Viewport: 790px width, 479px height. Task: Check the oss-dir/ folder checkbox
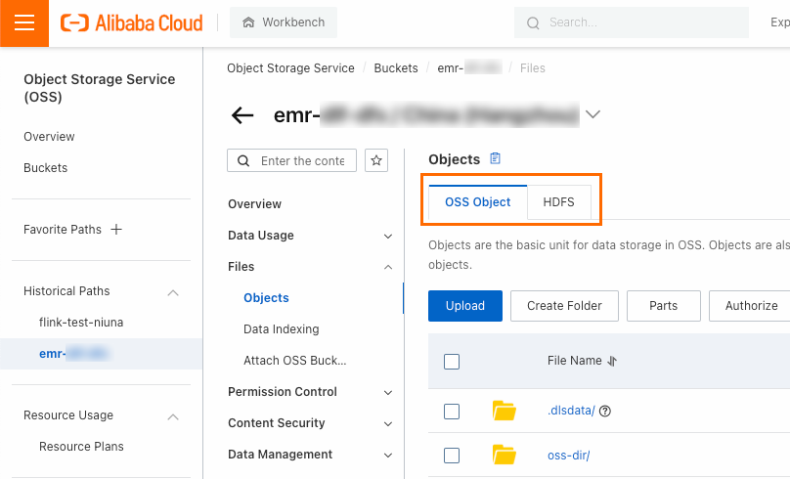[452, 455]
